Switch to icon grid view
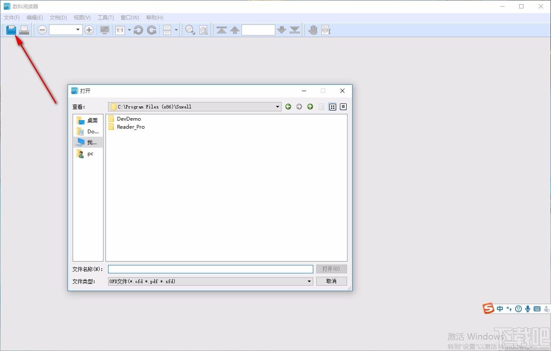This screenshot has width=551, height=351. (333, 107)
